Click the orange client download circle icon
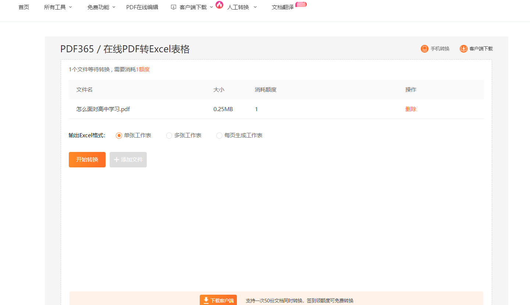 (x=464, y=49)
